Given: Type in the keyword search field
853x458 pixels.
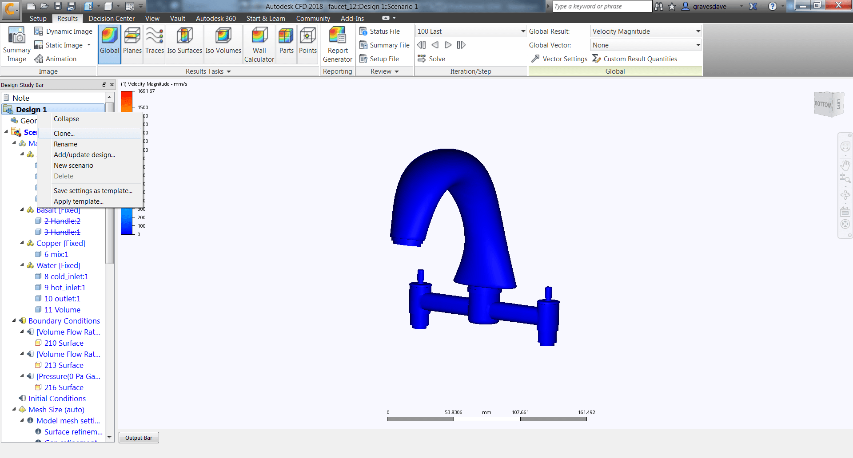Looking at the screenshot, I should pos(602,6).
